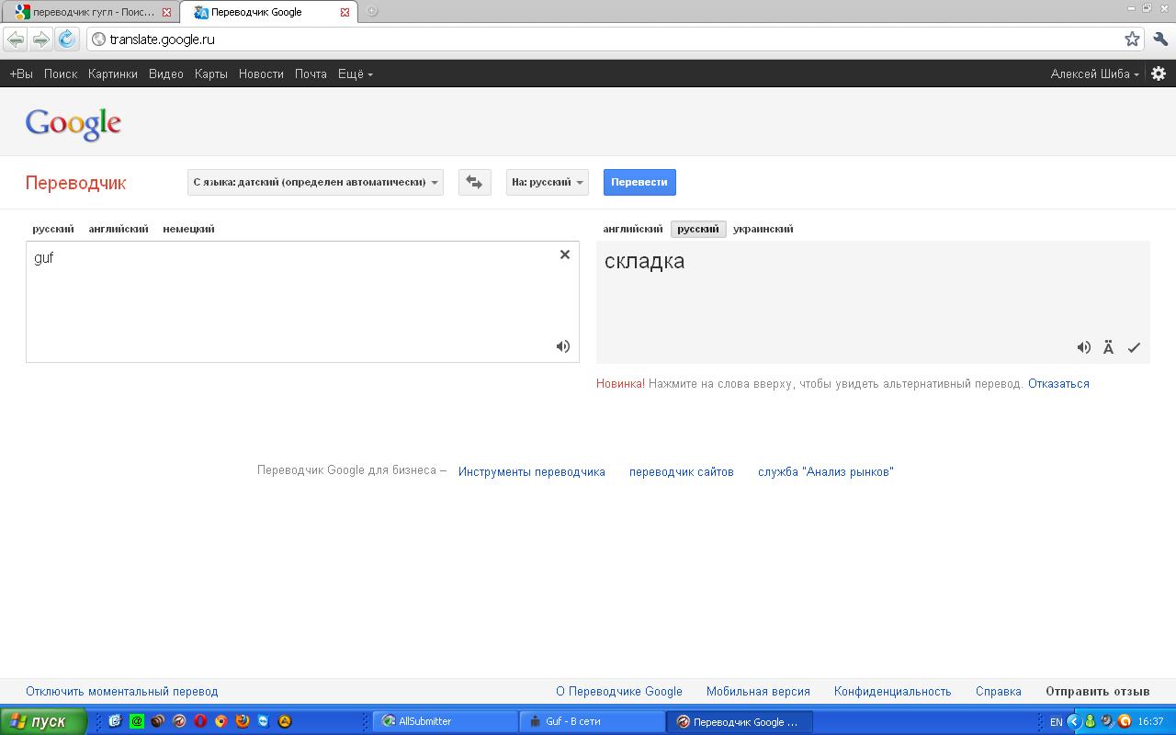
Task: Open the wrench settings menu
Action: (1159, 39)
